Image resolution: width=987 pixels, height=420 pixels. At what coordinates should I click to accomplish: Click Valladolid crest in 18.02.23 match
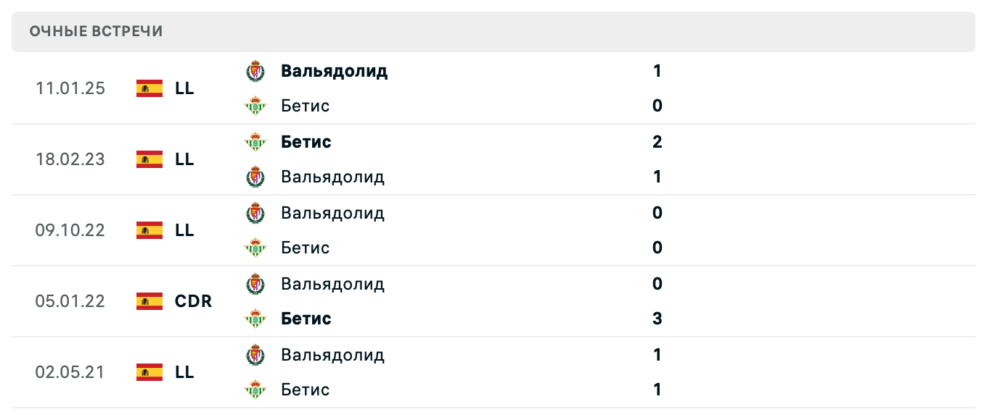(255, 177)
